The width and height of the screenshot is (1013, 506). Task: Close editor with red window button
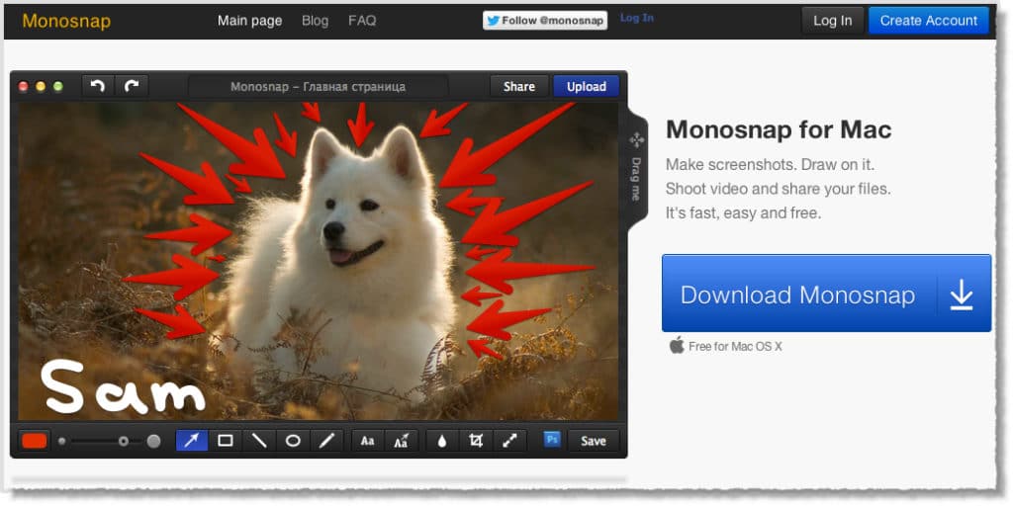tap(24, 86)
